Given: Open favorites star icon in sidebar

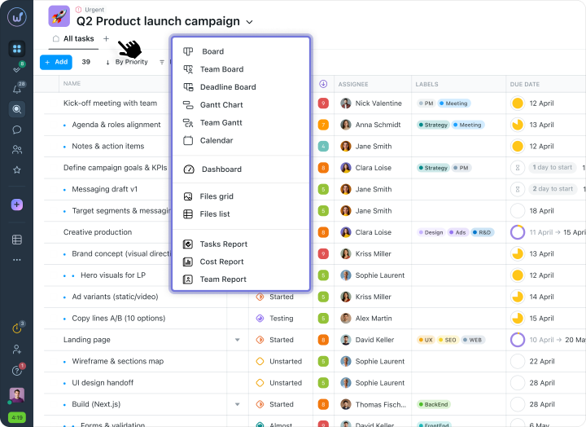Looking at the screenshot, I should tap(17, 169).
